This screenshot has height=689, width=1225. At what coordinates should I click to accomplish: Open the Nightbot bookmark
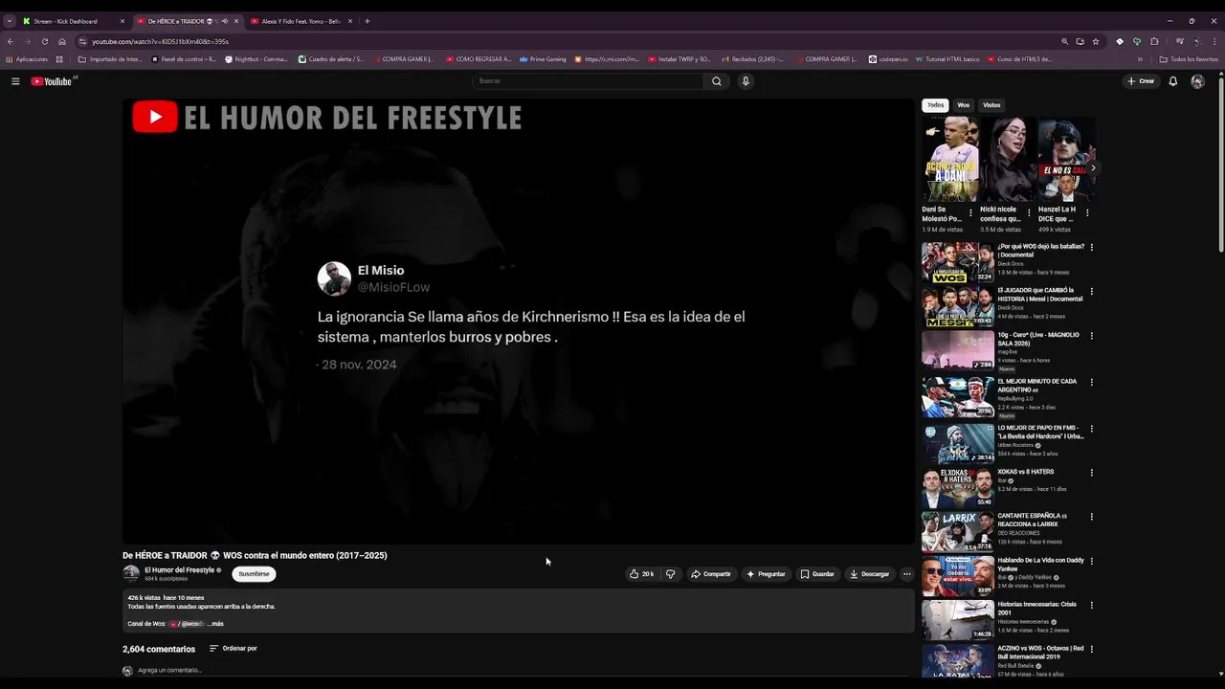point(256,59)
